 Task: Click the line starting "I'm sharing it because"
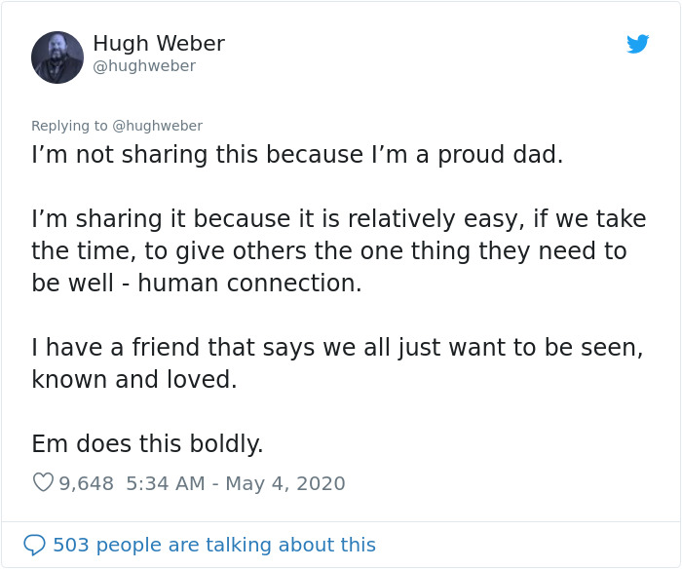[x=338, y=219]
